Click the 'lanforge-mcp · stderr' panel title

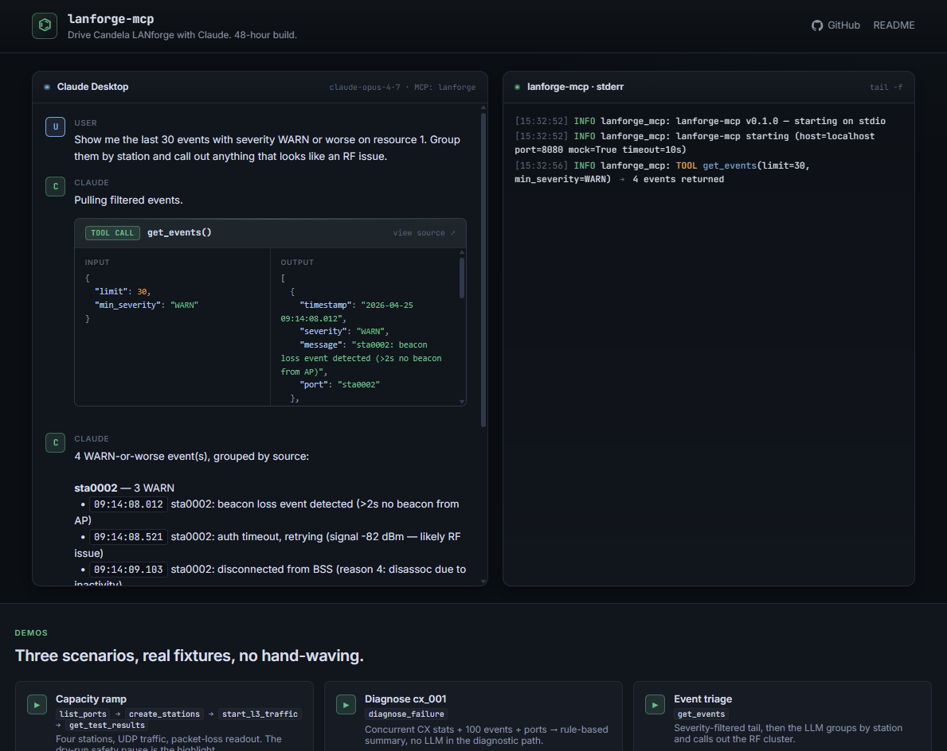(576, 87)
